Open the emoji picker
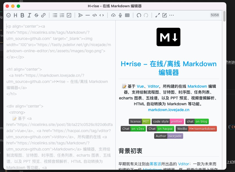The height and width of the screenshot is (172, 235). coord(9,15)
